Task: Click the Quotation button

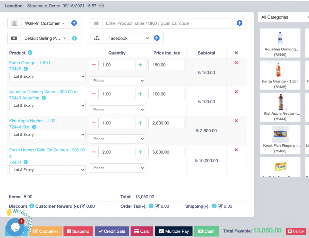Action: pos(46,231)
